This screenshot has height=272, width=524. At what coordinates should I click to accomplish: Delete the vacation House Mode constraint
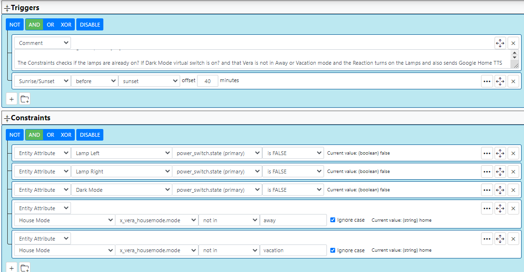point(513,239)
